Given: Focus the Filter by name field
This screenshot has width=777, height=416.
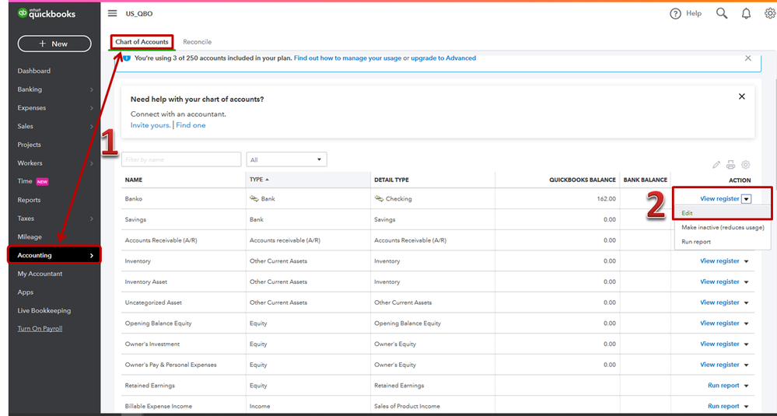Looking at the screenshot, I should click(181, 159).
